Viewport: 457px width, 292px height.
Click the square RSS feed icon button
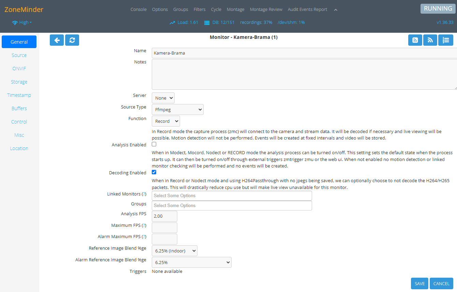click(x=415, y=40)
